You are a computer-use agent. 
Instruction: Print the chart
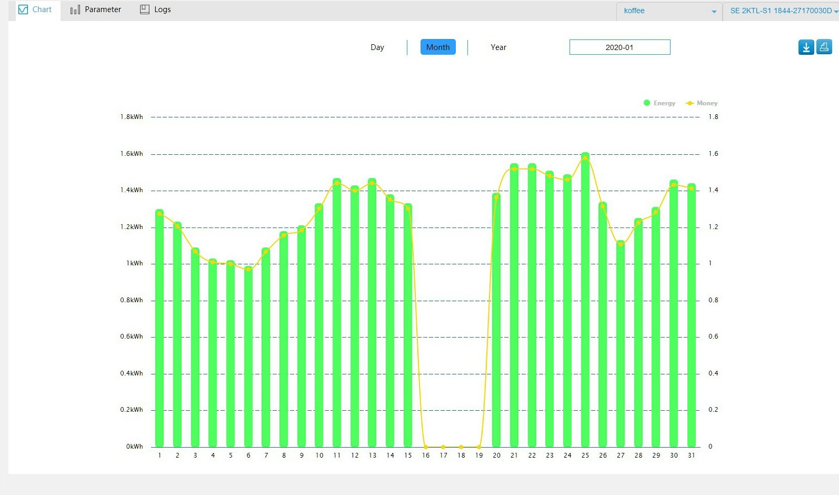pos(824,47)
